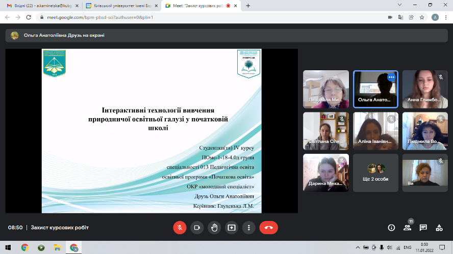The width and height of the screenshot is (453, 254).
Task: Leave the call with red hang-up button
Action: coord(269,228)
